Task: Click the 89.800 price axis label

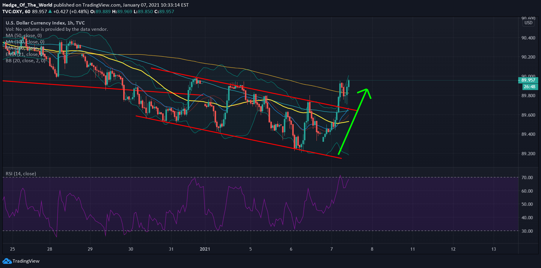Action: click(528, 95)
